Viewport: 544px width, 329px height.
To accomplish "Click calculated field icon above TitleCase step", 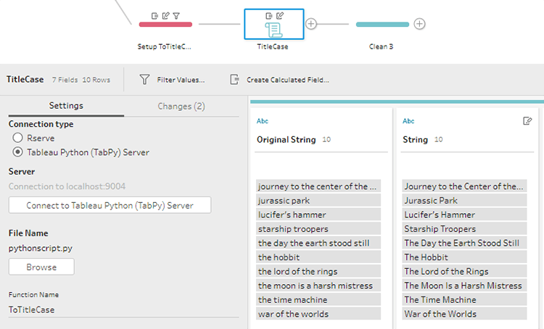I will (269, 16).
